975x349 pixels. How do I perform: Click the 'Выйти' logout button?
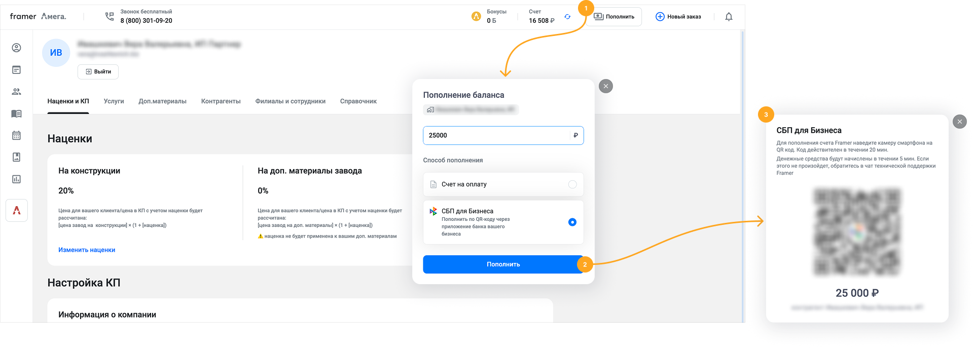(98, 72)
